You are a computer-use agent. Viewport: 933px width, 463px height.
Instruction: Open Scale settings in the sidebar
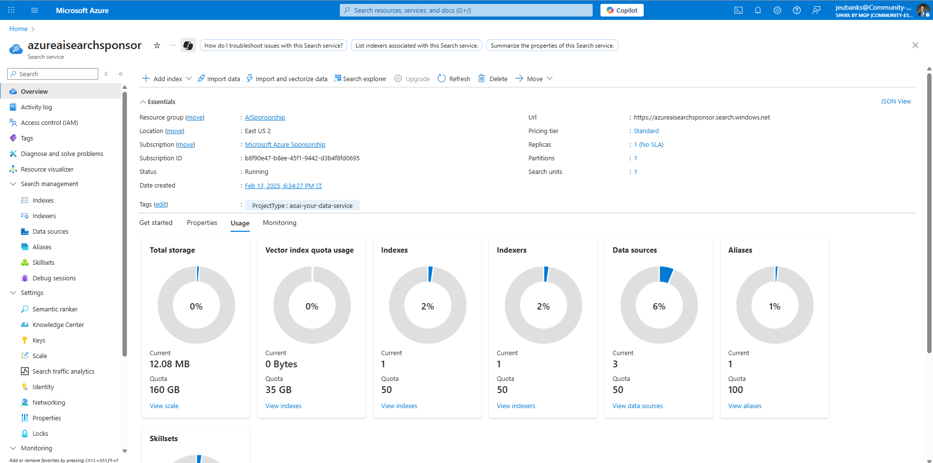coord(40,356)
